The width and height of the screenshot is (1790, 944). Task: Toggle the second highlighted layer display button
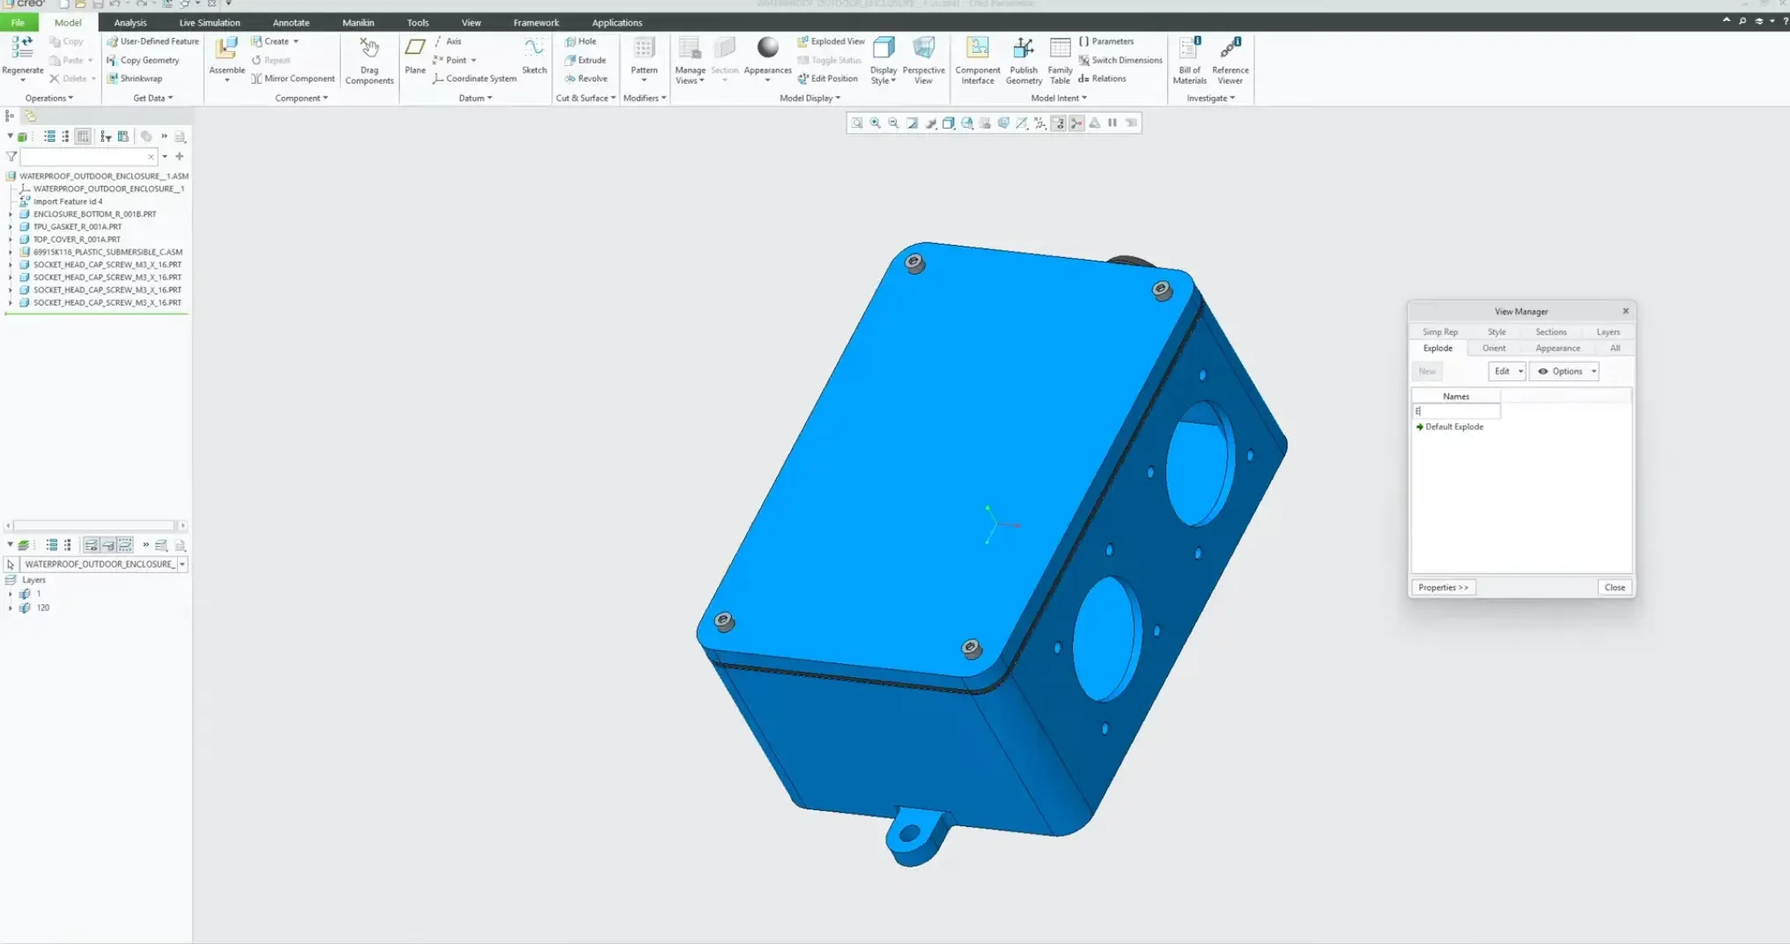[x=108, y=545]
